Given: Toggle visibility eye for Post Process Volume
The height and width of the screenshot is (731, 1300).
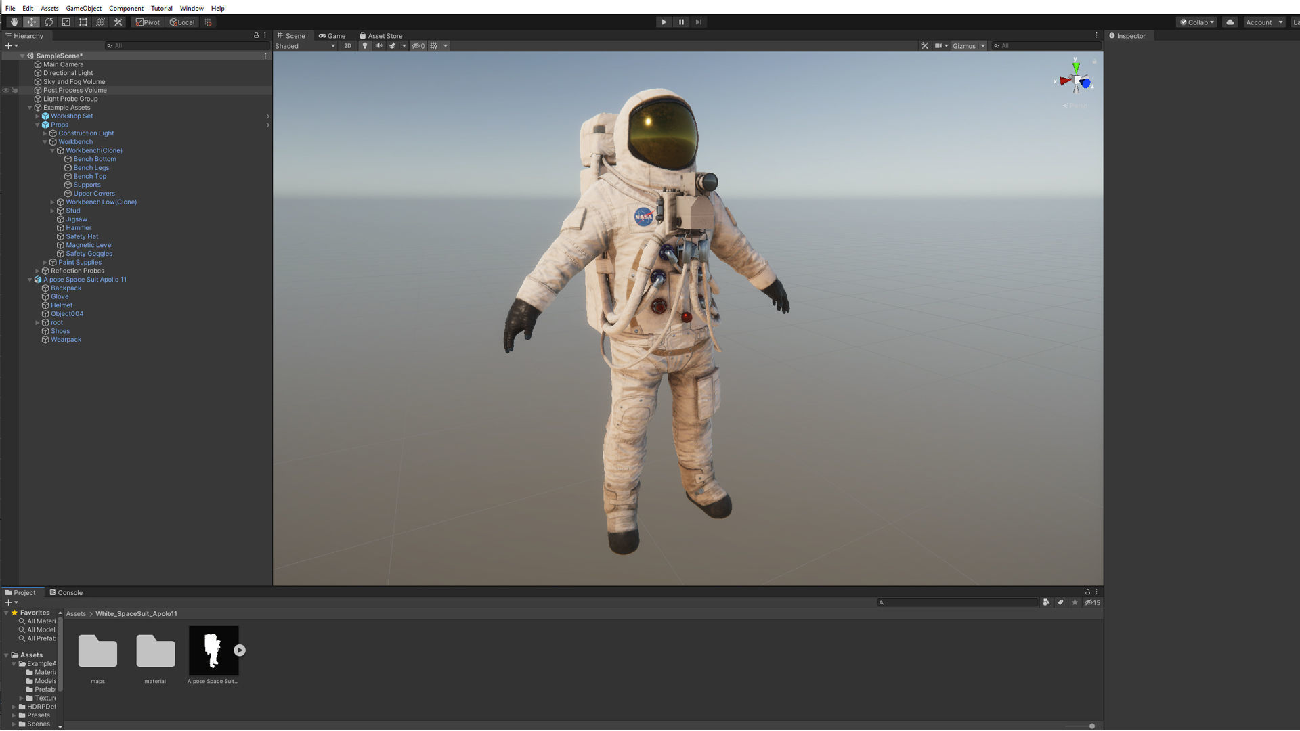Looking at the screenshot, I should 6,91.
